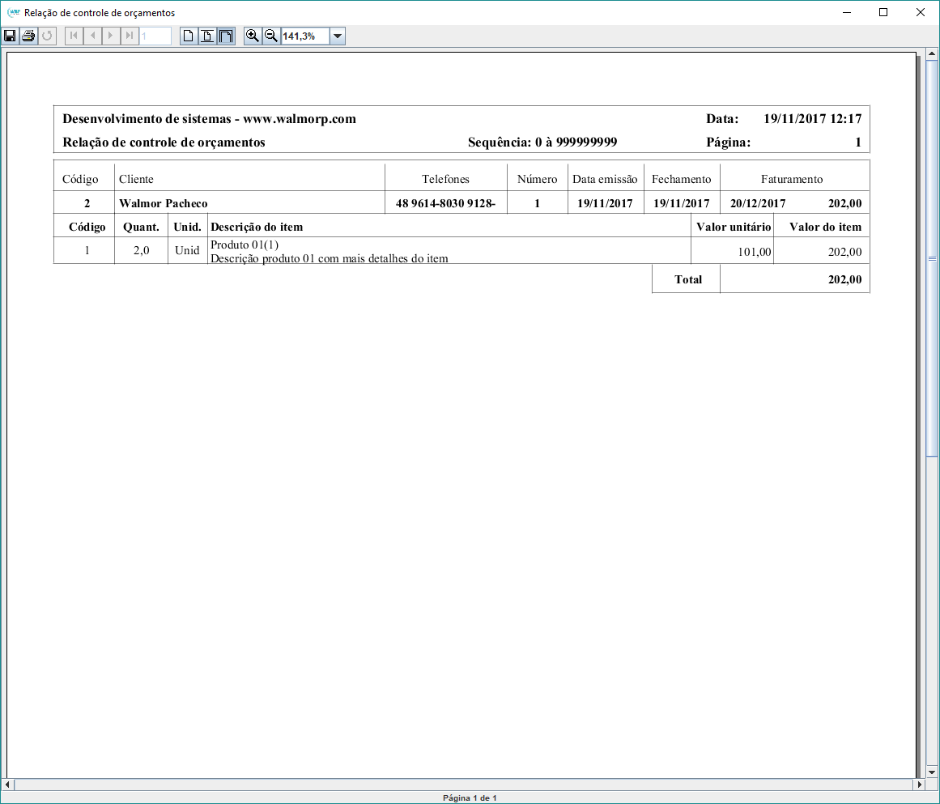
Task: Click the Next page arrow icon
Action: coord(111,36)
